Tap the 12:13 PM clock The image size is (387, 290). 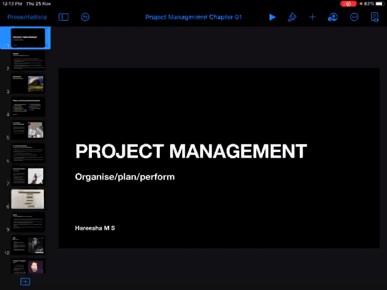click(12, 4)
